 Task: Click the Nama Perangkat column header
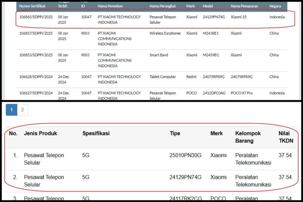(162, 6)
